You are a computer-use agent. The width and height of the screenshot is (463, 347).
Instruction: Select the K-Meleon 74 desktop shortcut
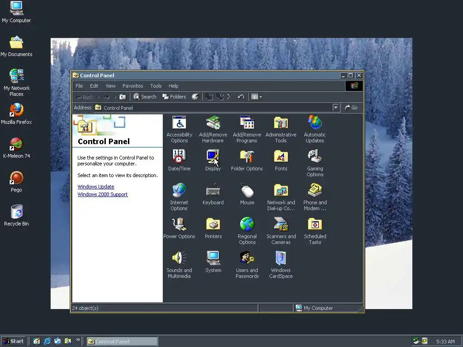coord(16,148)
